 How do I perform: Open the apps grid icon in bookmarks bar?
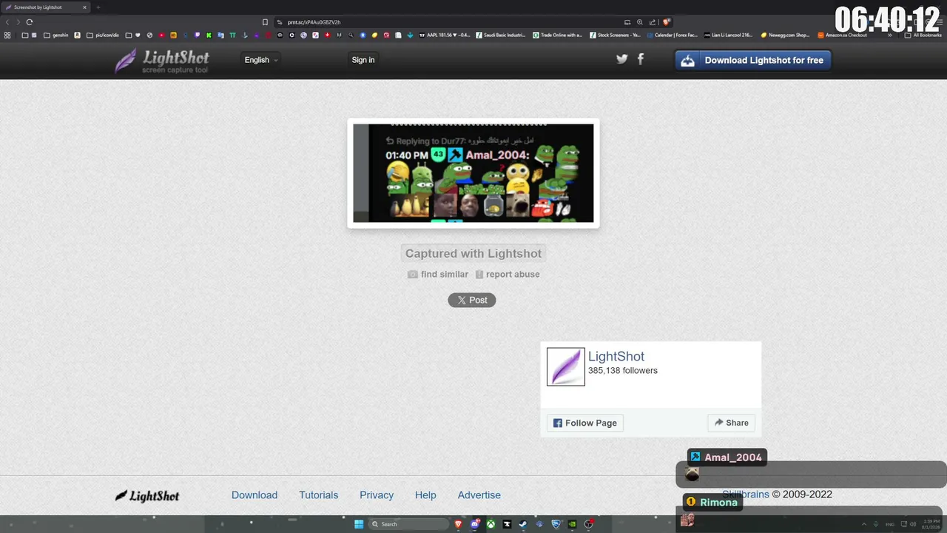pos(7,35)
